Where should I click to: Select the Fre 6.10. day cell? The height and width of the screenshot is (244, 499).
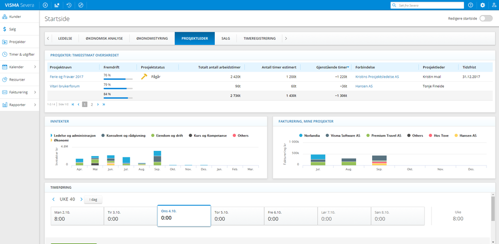click(291, 216)
